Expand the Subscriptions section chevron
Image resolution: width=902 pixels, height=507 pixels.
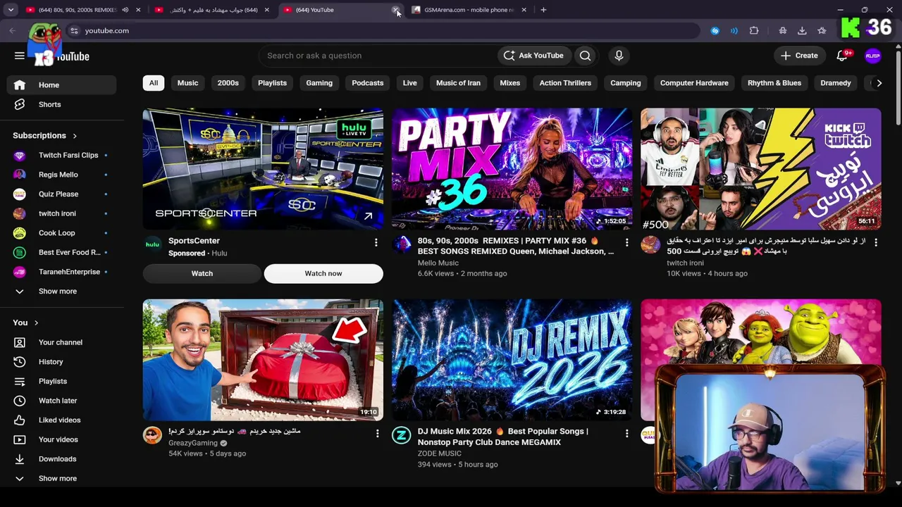(x=75, y=136)
